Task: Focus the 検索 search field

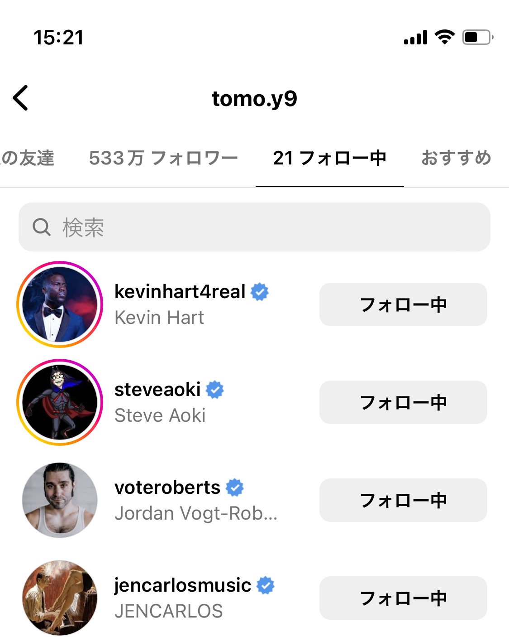Action: pyautogui.click(x=254, y=227)
